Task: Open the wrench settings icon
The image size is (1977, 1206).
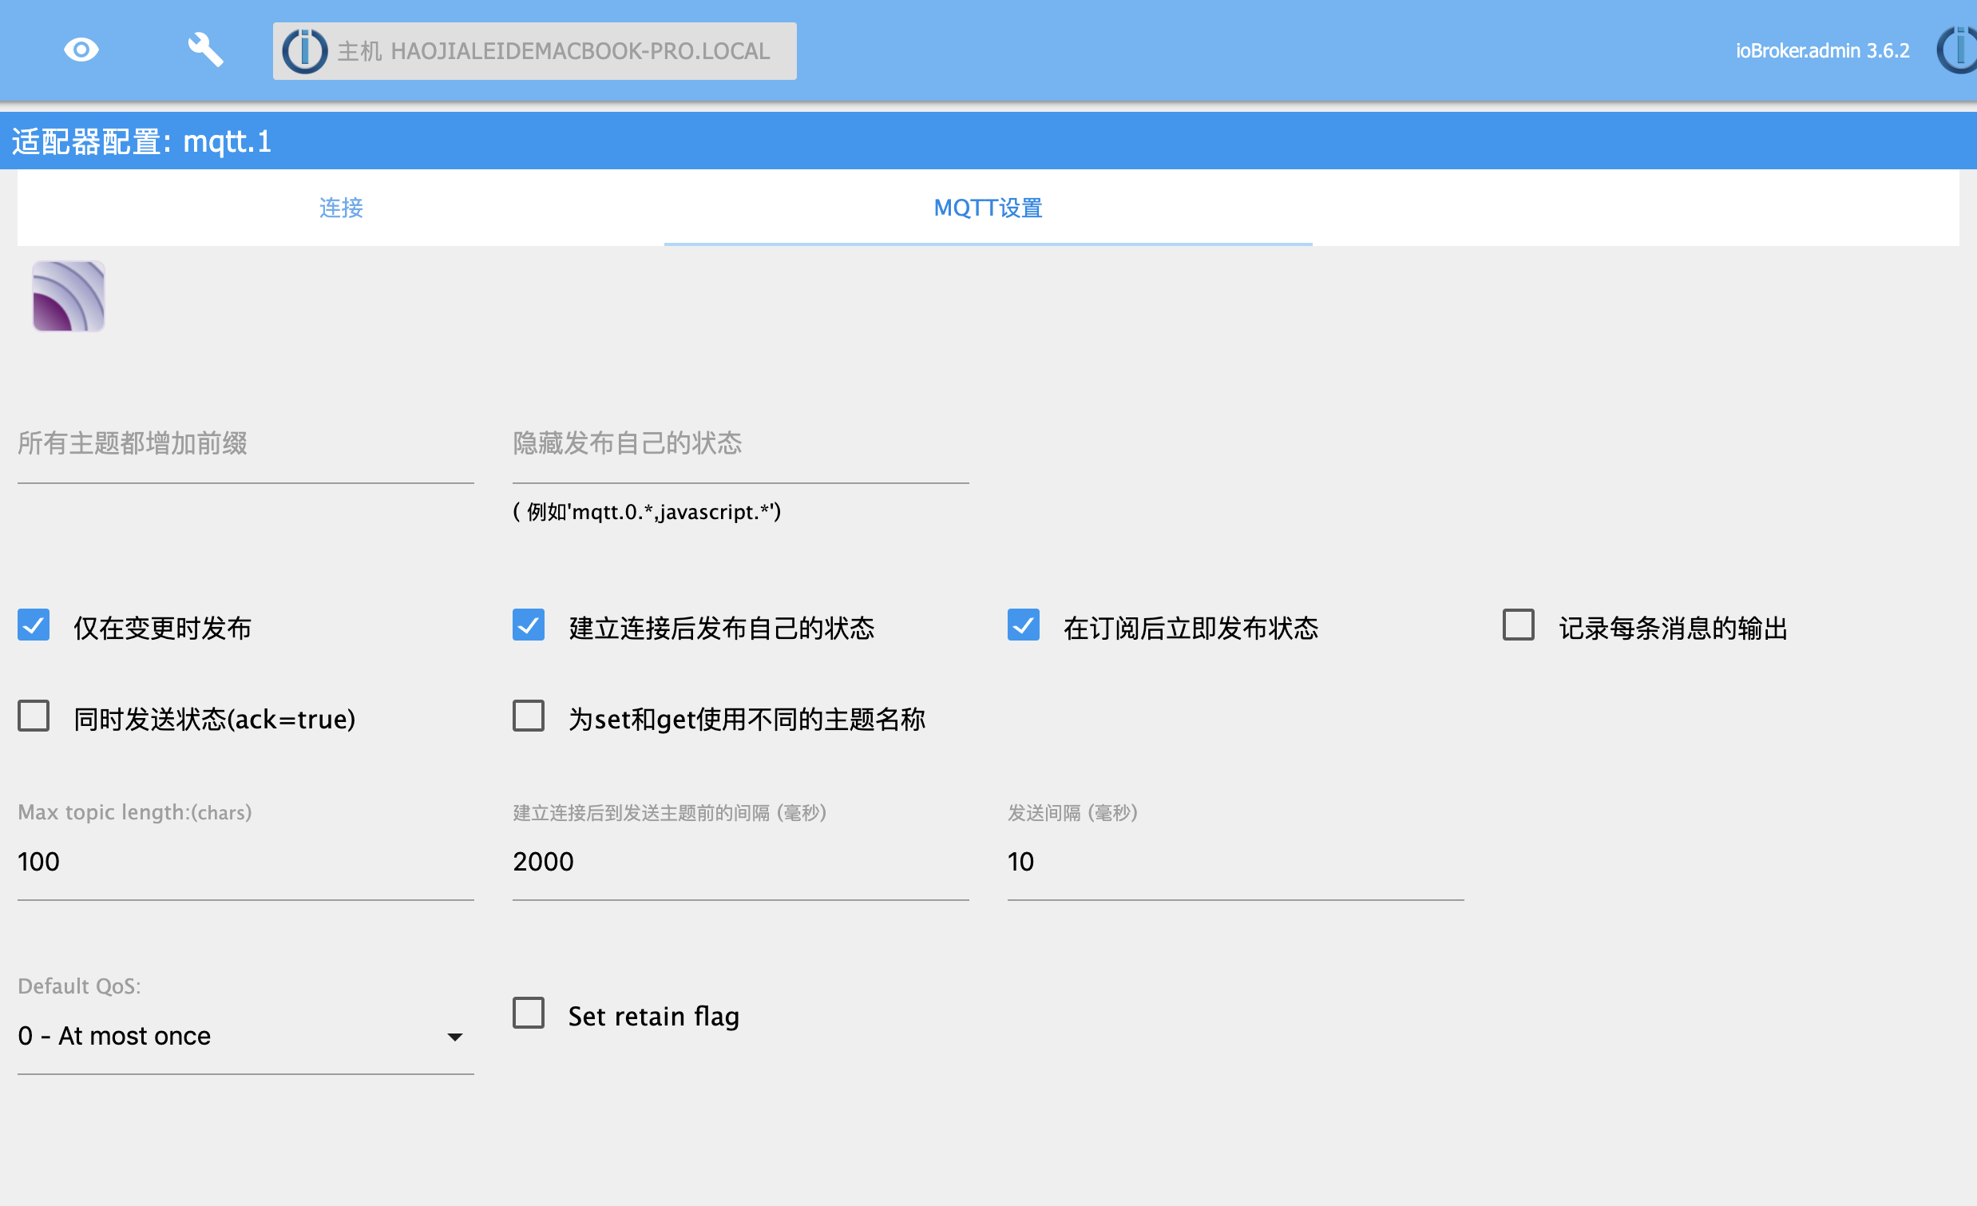Action: tap(204, 50)
